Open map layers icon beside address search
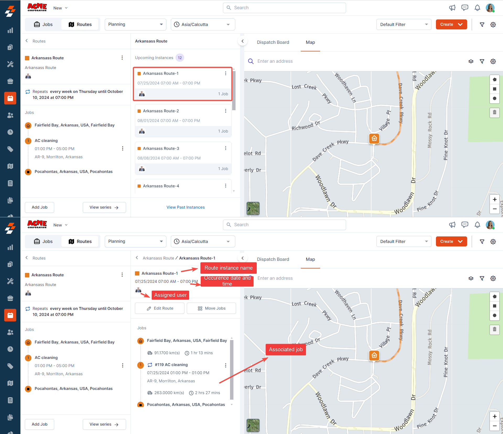The image size is (503, 434). click(x=471, y=61)
